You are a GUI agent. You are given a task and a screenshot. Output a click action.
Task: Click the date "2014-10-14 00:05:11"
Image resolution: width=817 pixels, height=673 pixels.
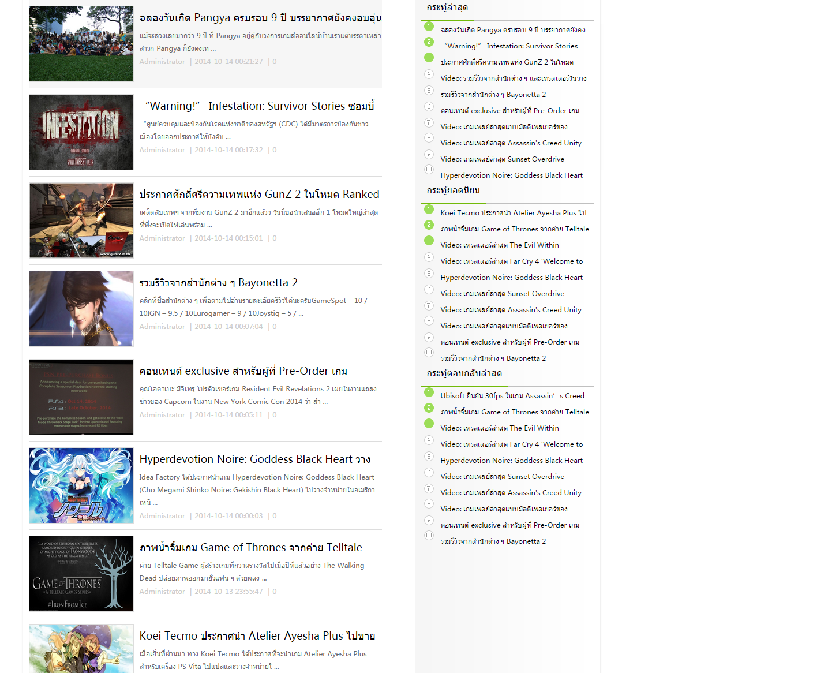tap(228, 415)
